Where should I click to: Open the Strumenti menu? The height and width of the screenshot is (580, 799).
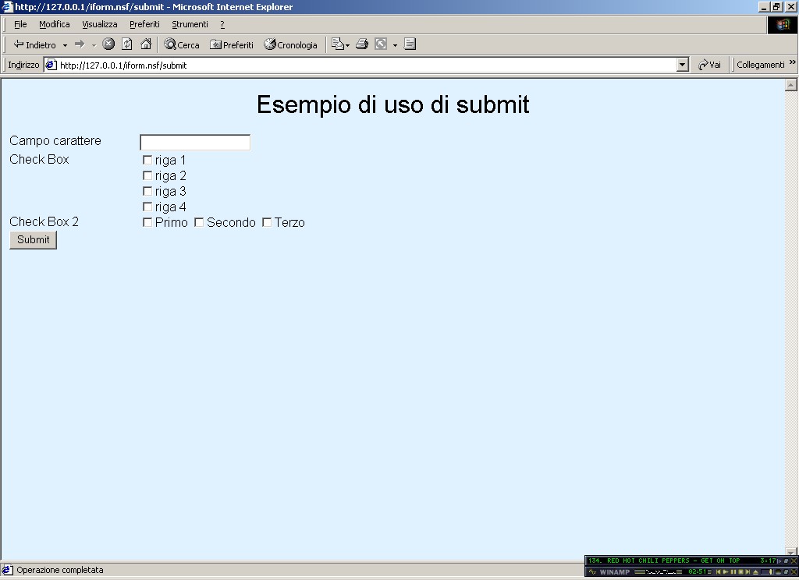pyautogui.click(x=190, y=24)
